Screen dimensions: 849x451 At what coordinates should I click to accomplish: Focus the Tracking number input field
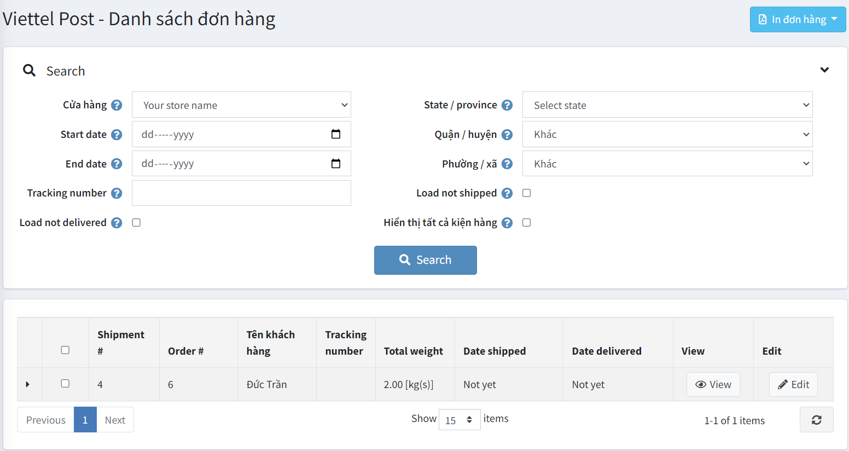coord(241,193)
